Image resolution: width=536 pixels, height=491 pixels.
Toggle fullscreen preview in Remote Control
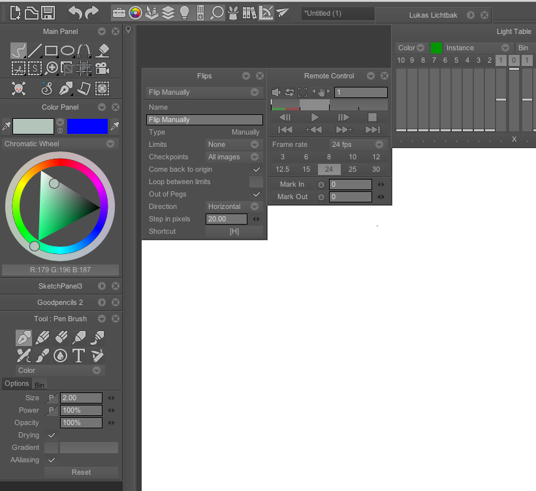(x=302, y=92)
